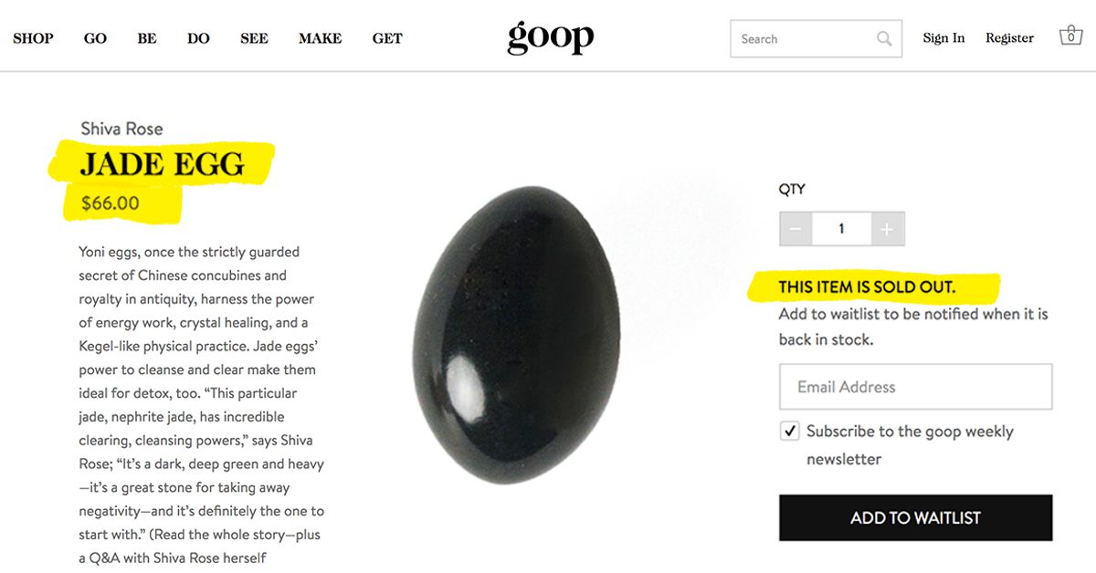Click into the Search text box
The height and width of the screenshot is (573, 1096).
coord(802,38)
